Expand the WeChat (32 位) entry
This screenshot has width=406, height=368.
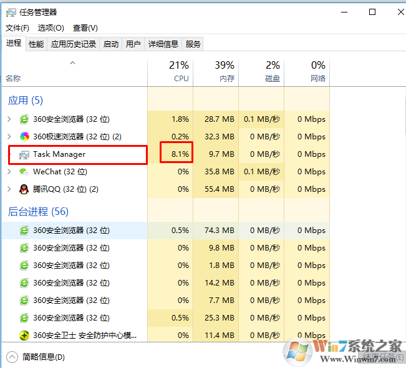point(9,171)
